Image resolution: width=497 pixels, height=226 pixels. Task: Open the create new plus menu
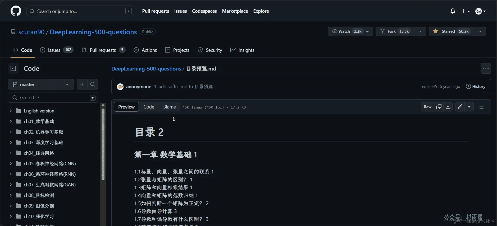(x=465, y=11)
